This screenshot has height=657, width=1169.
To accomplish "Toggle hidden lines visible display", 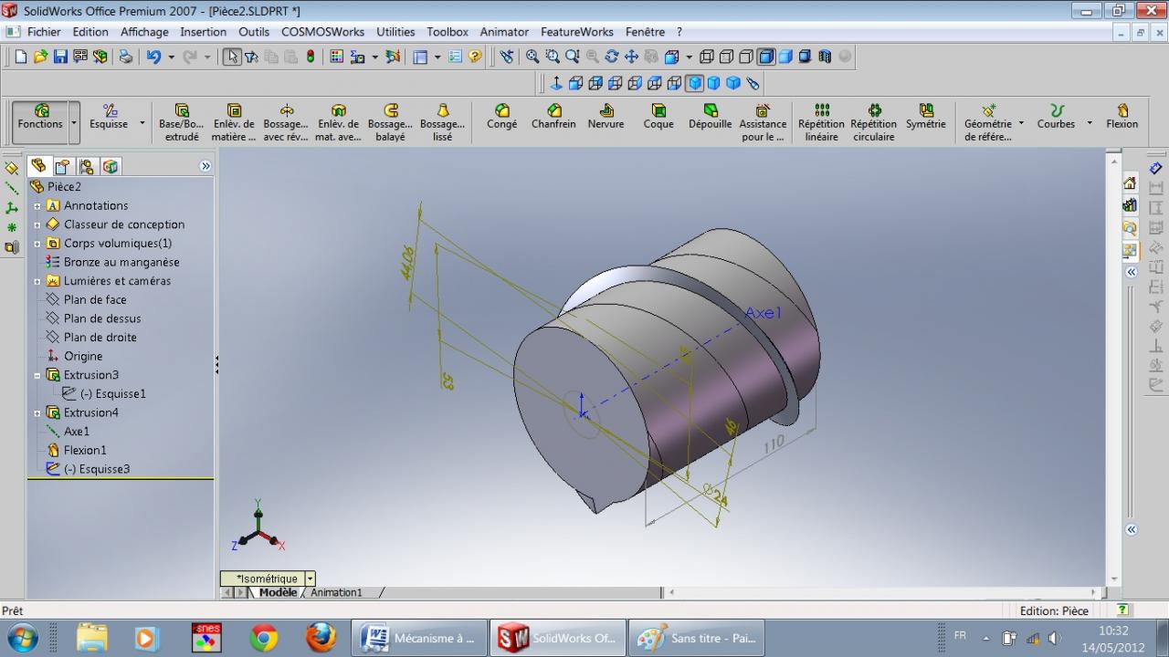I will coord(726,57).
